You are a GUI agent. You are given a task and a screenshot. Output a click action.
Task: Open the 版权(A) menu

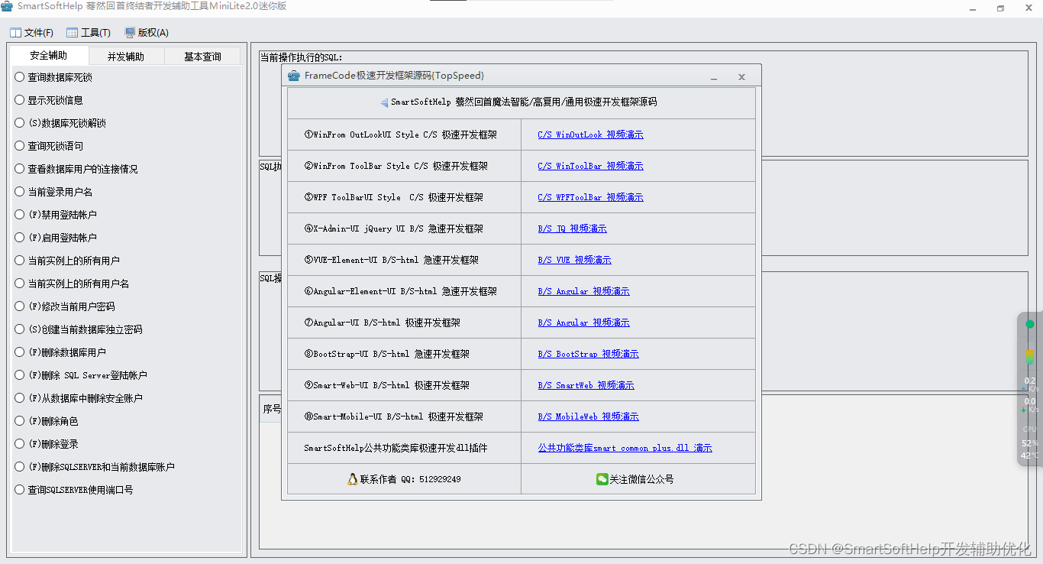point(147,33)
